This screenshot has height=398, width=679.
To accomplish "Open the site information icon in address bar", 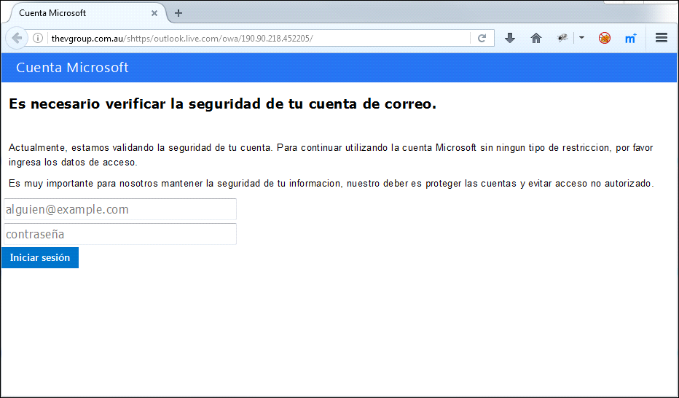I will click(x=38, y=39).
